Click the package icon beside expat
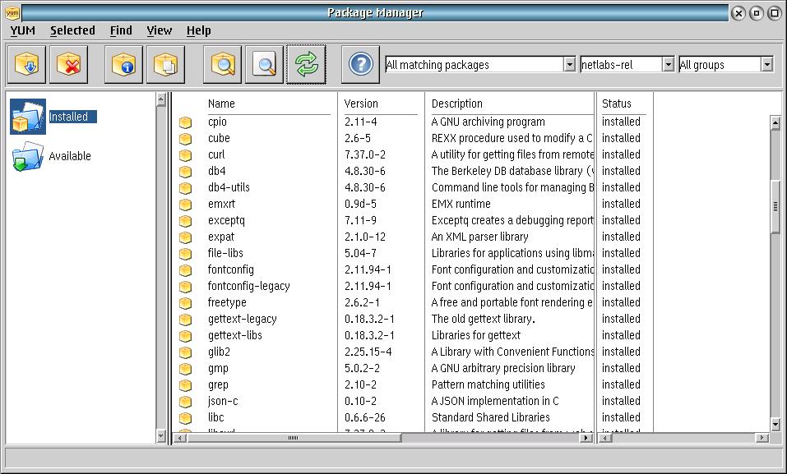This screenshot has width=787, height=474. 186,237
